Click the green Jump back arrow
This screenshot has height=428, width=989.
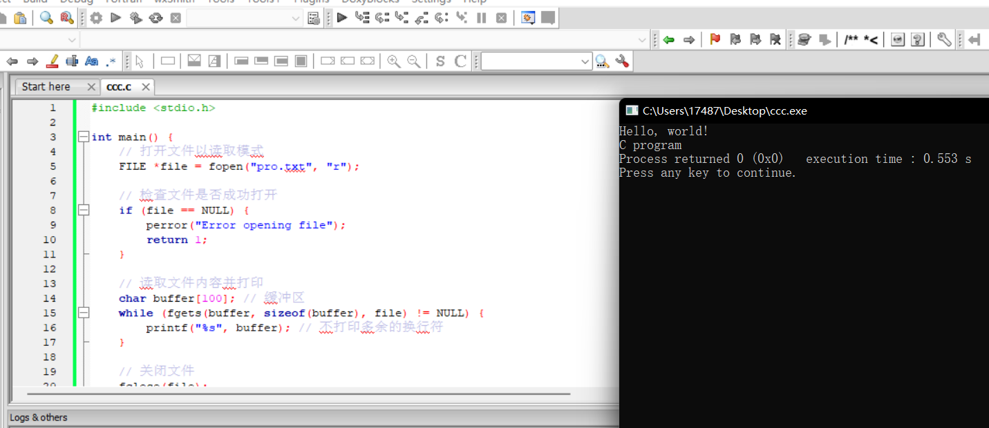(668, 40)
